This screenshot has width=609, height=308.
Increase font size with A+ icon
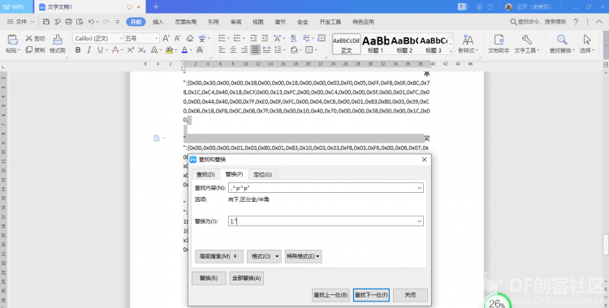(166, 38)
